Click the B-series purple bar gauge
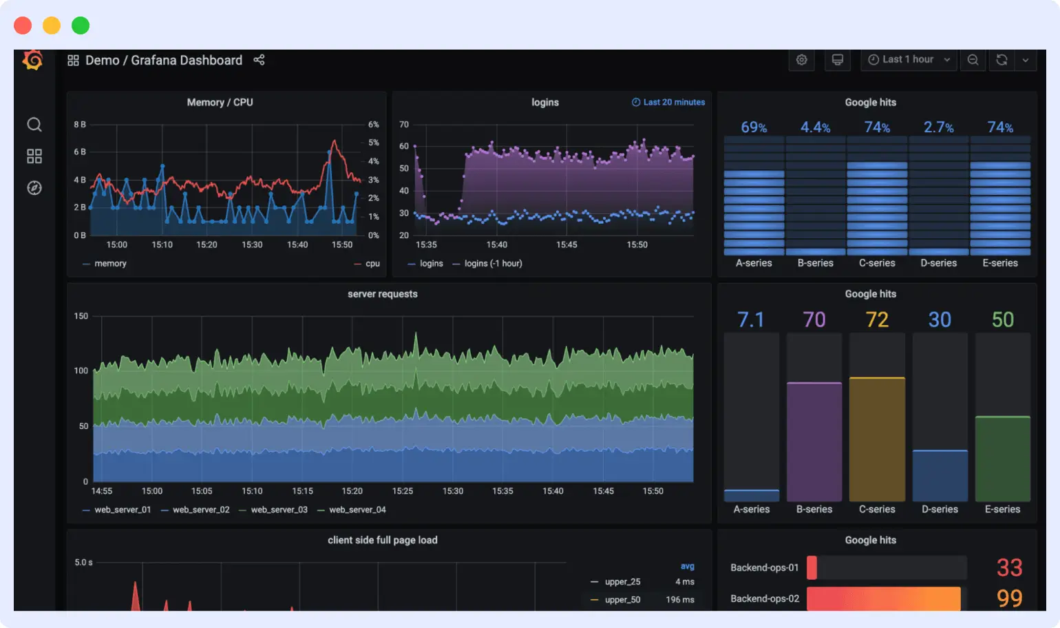Screen dimensions: 1060x628 click(x=814, y=442)
